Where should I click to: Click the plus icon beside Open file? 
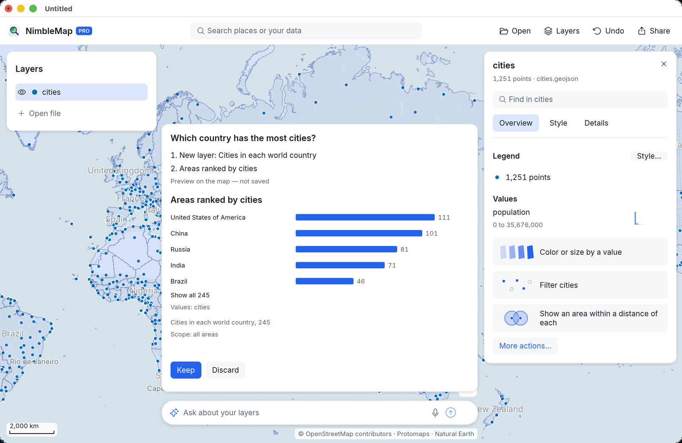pos(21,113)
